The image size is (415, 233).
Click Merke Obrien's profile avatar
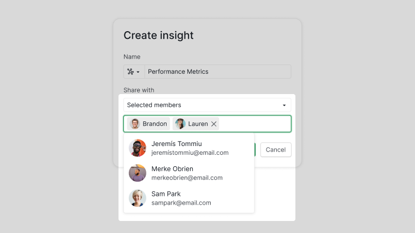tap(138, 173)
